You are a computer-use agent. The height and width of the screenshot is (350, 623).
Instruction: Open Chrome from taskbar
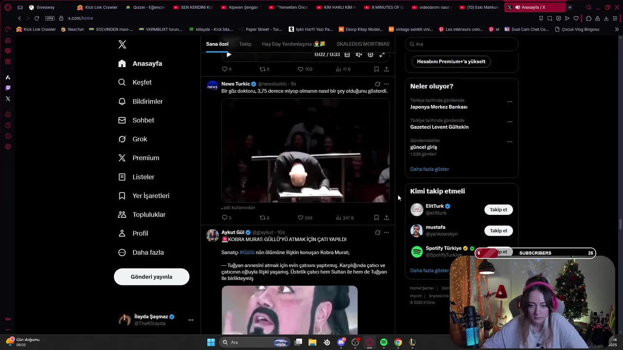tap(398, 342)
